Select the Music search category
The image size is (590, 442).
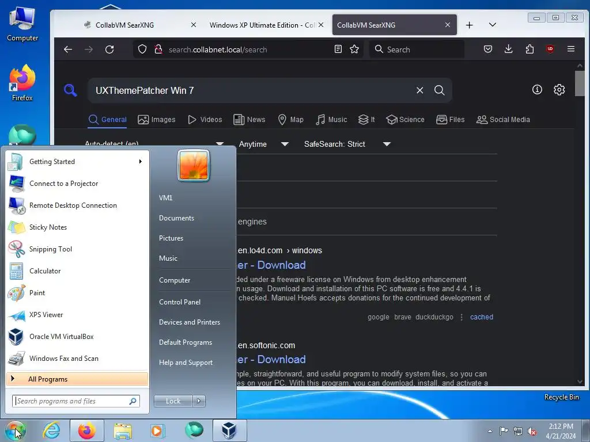point(331,120)
